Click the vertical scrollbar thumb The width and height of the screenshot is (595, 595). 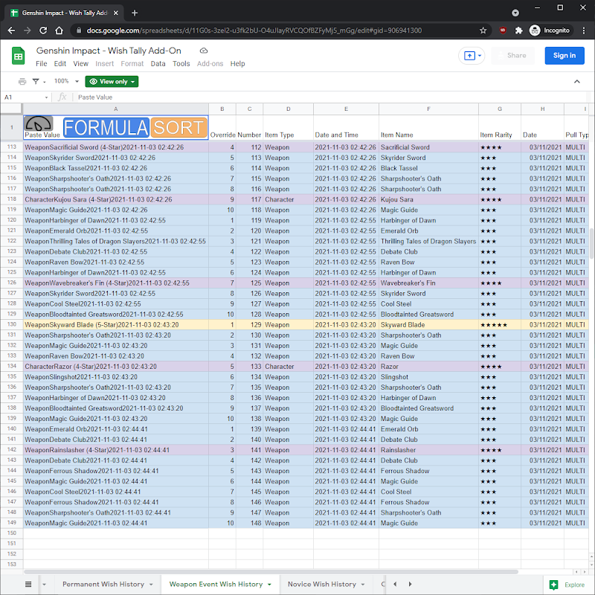tap(591, 244)
